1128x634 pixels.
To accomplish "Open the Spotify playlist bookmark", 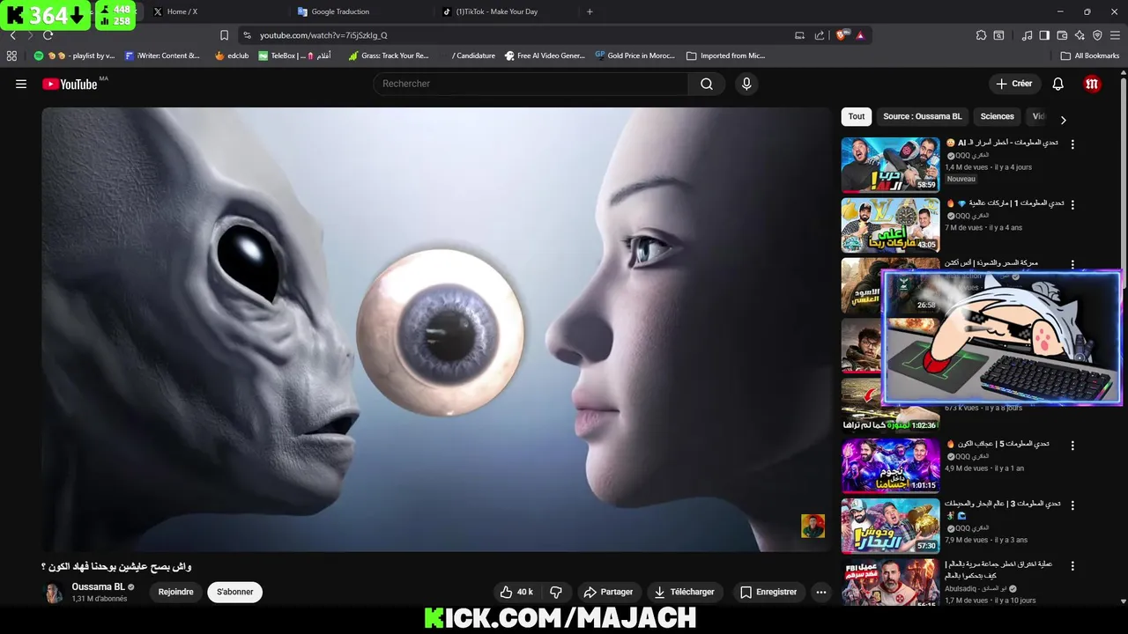I will point(75,55).
